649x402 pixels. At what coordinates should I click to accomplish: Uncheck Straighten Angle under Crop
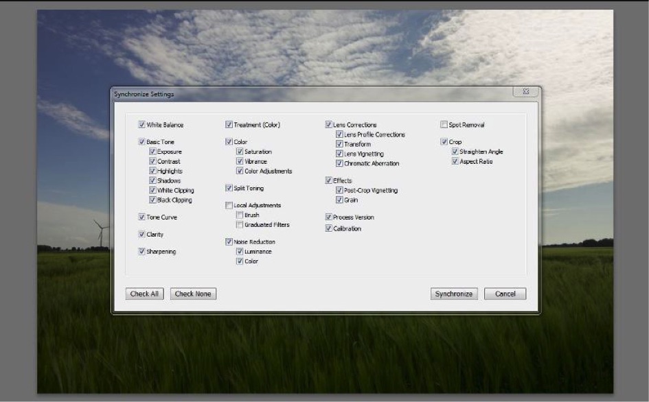point(455,152)
